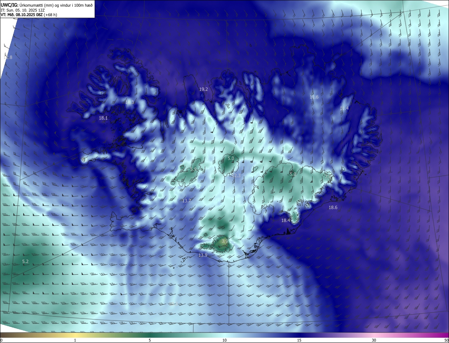Click the map value label 11.6
449x343 pixels.
click(x=314, y=97)
